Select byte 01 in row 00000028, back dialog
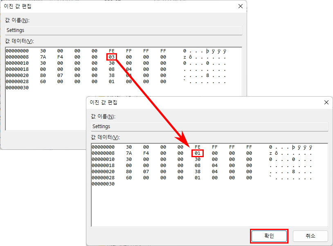The height and width of the screenshot is (246, 333). click(x=112, y=81)
